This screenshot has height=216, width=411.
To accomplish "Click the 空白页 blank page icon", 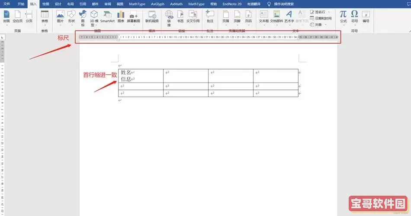I will [x=18, y=16].
